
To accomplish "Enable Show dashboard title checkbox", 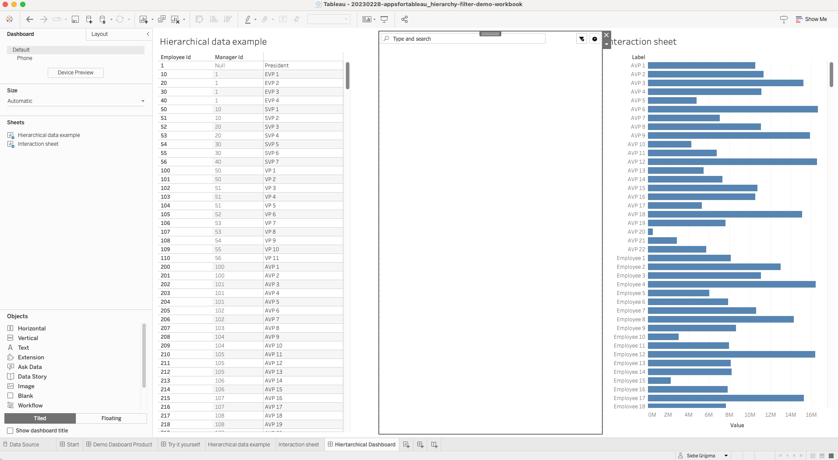I will point(10,431).
